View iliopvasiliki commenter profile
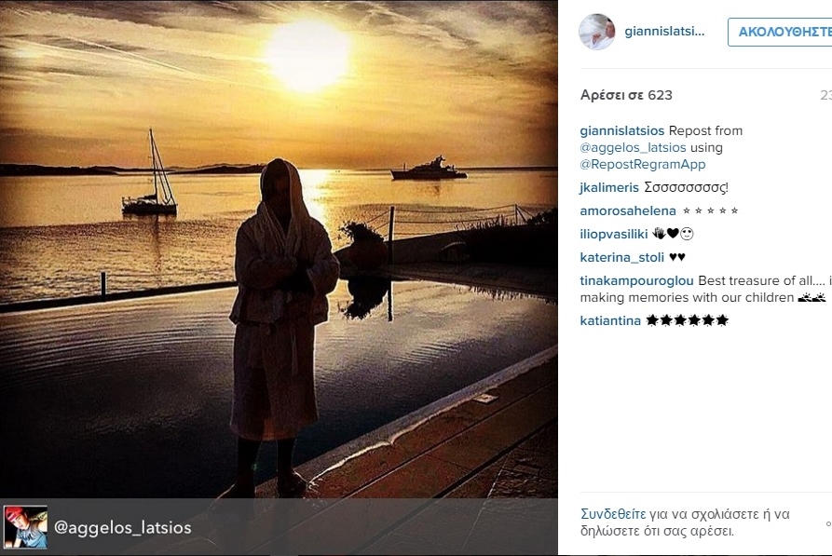Image resolution: width=832 pixels, height=556 pixels. [614, 234]
